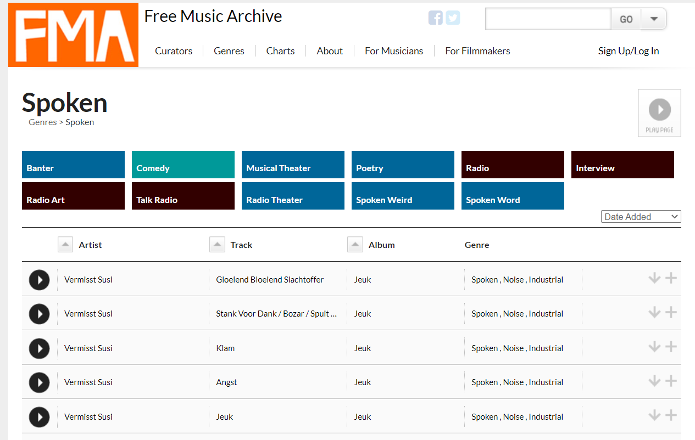Click the Play Page button
Image resolution: width=695 pixels, height=440 pixels.
pos(659,113)
